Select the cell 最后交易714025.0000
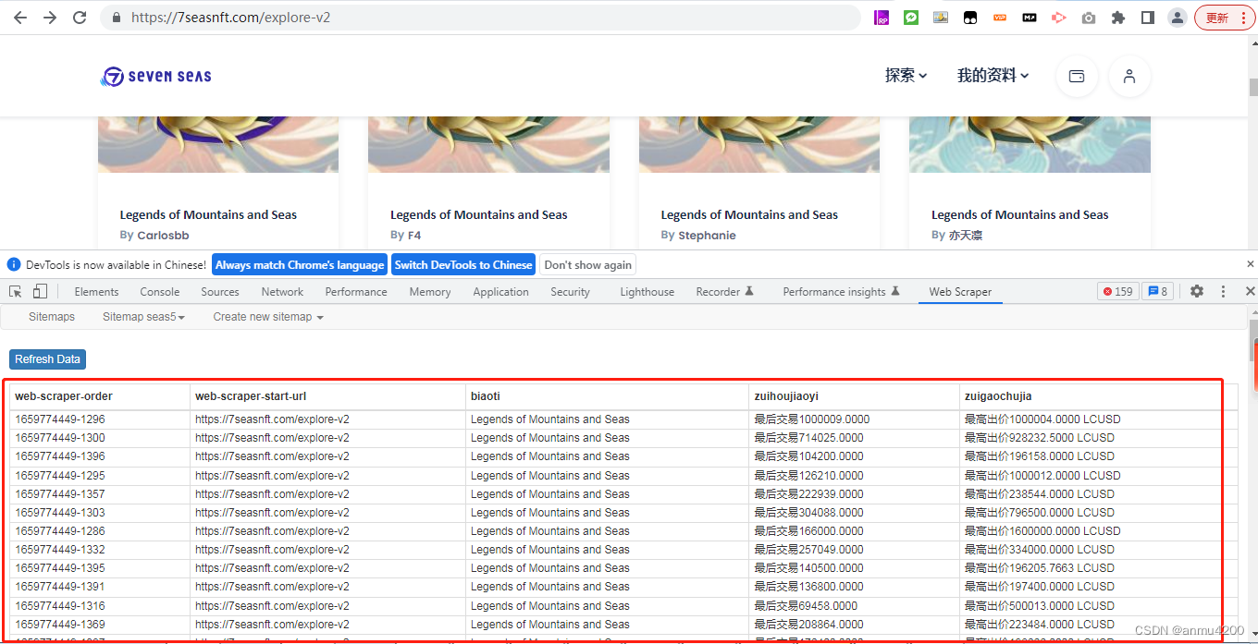 (x=854, y=438)
